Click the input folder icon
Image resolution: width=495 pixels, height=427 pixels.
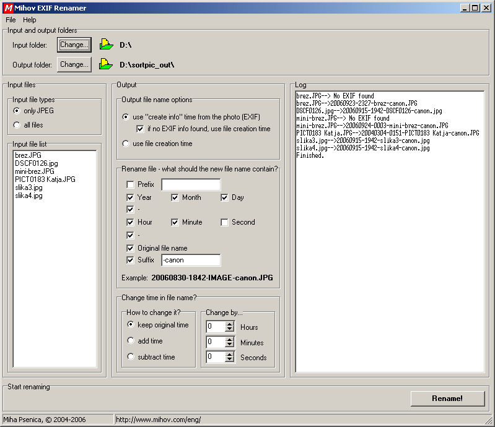click(107, 45)
